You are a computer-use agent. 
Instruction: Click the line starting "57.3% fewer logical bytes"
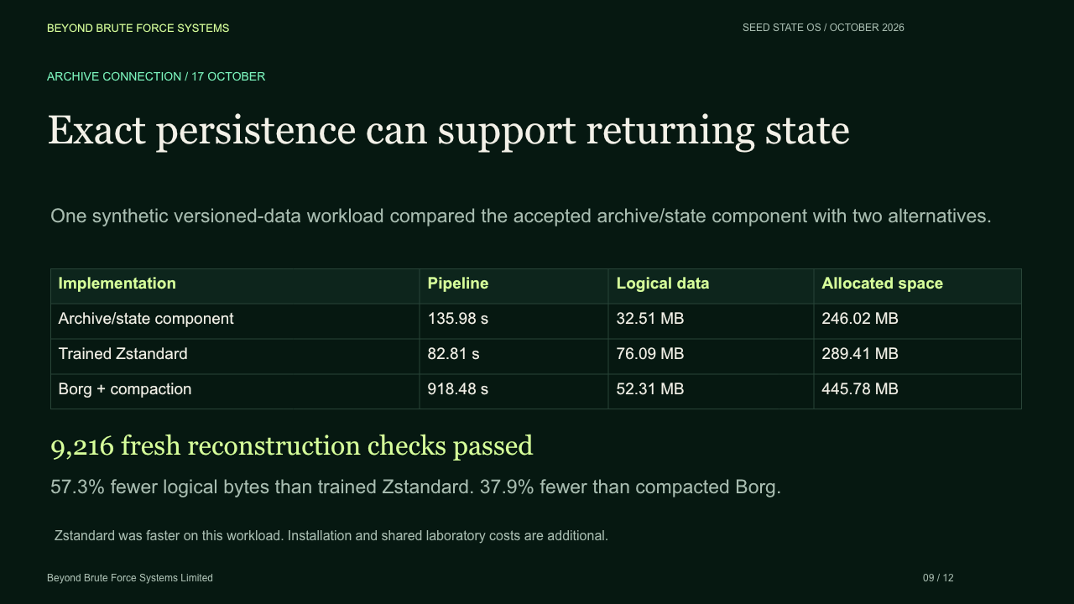coord(415,487)
